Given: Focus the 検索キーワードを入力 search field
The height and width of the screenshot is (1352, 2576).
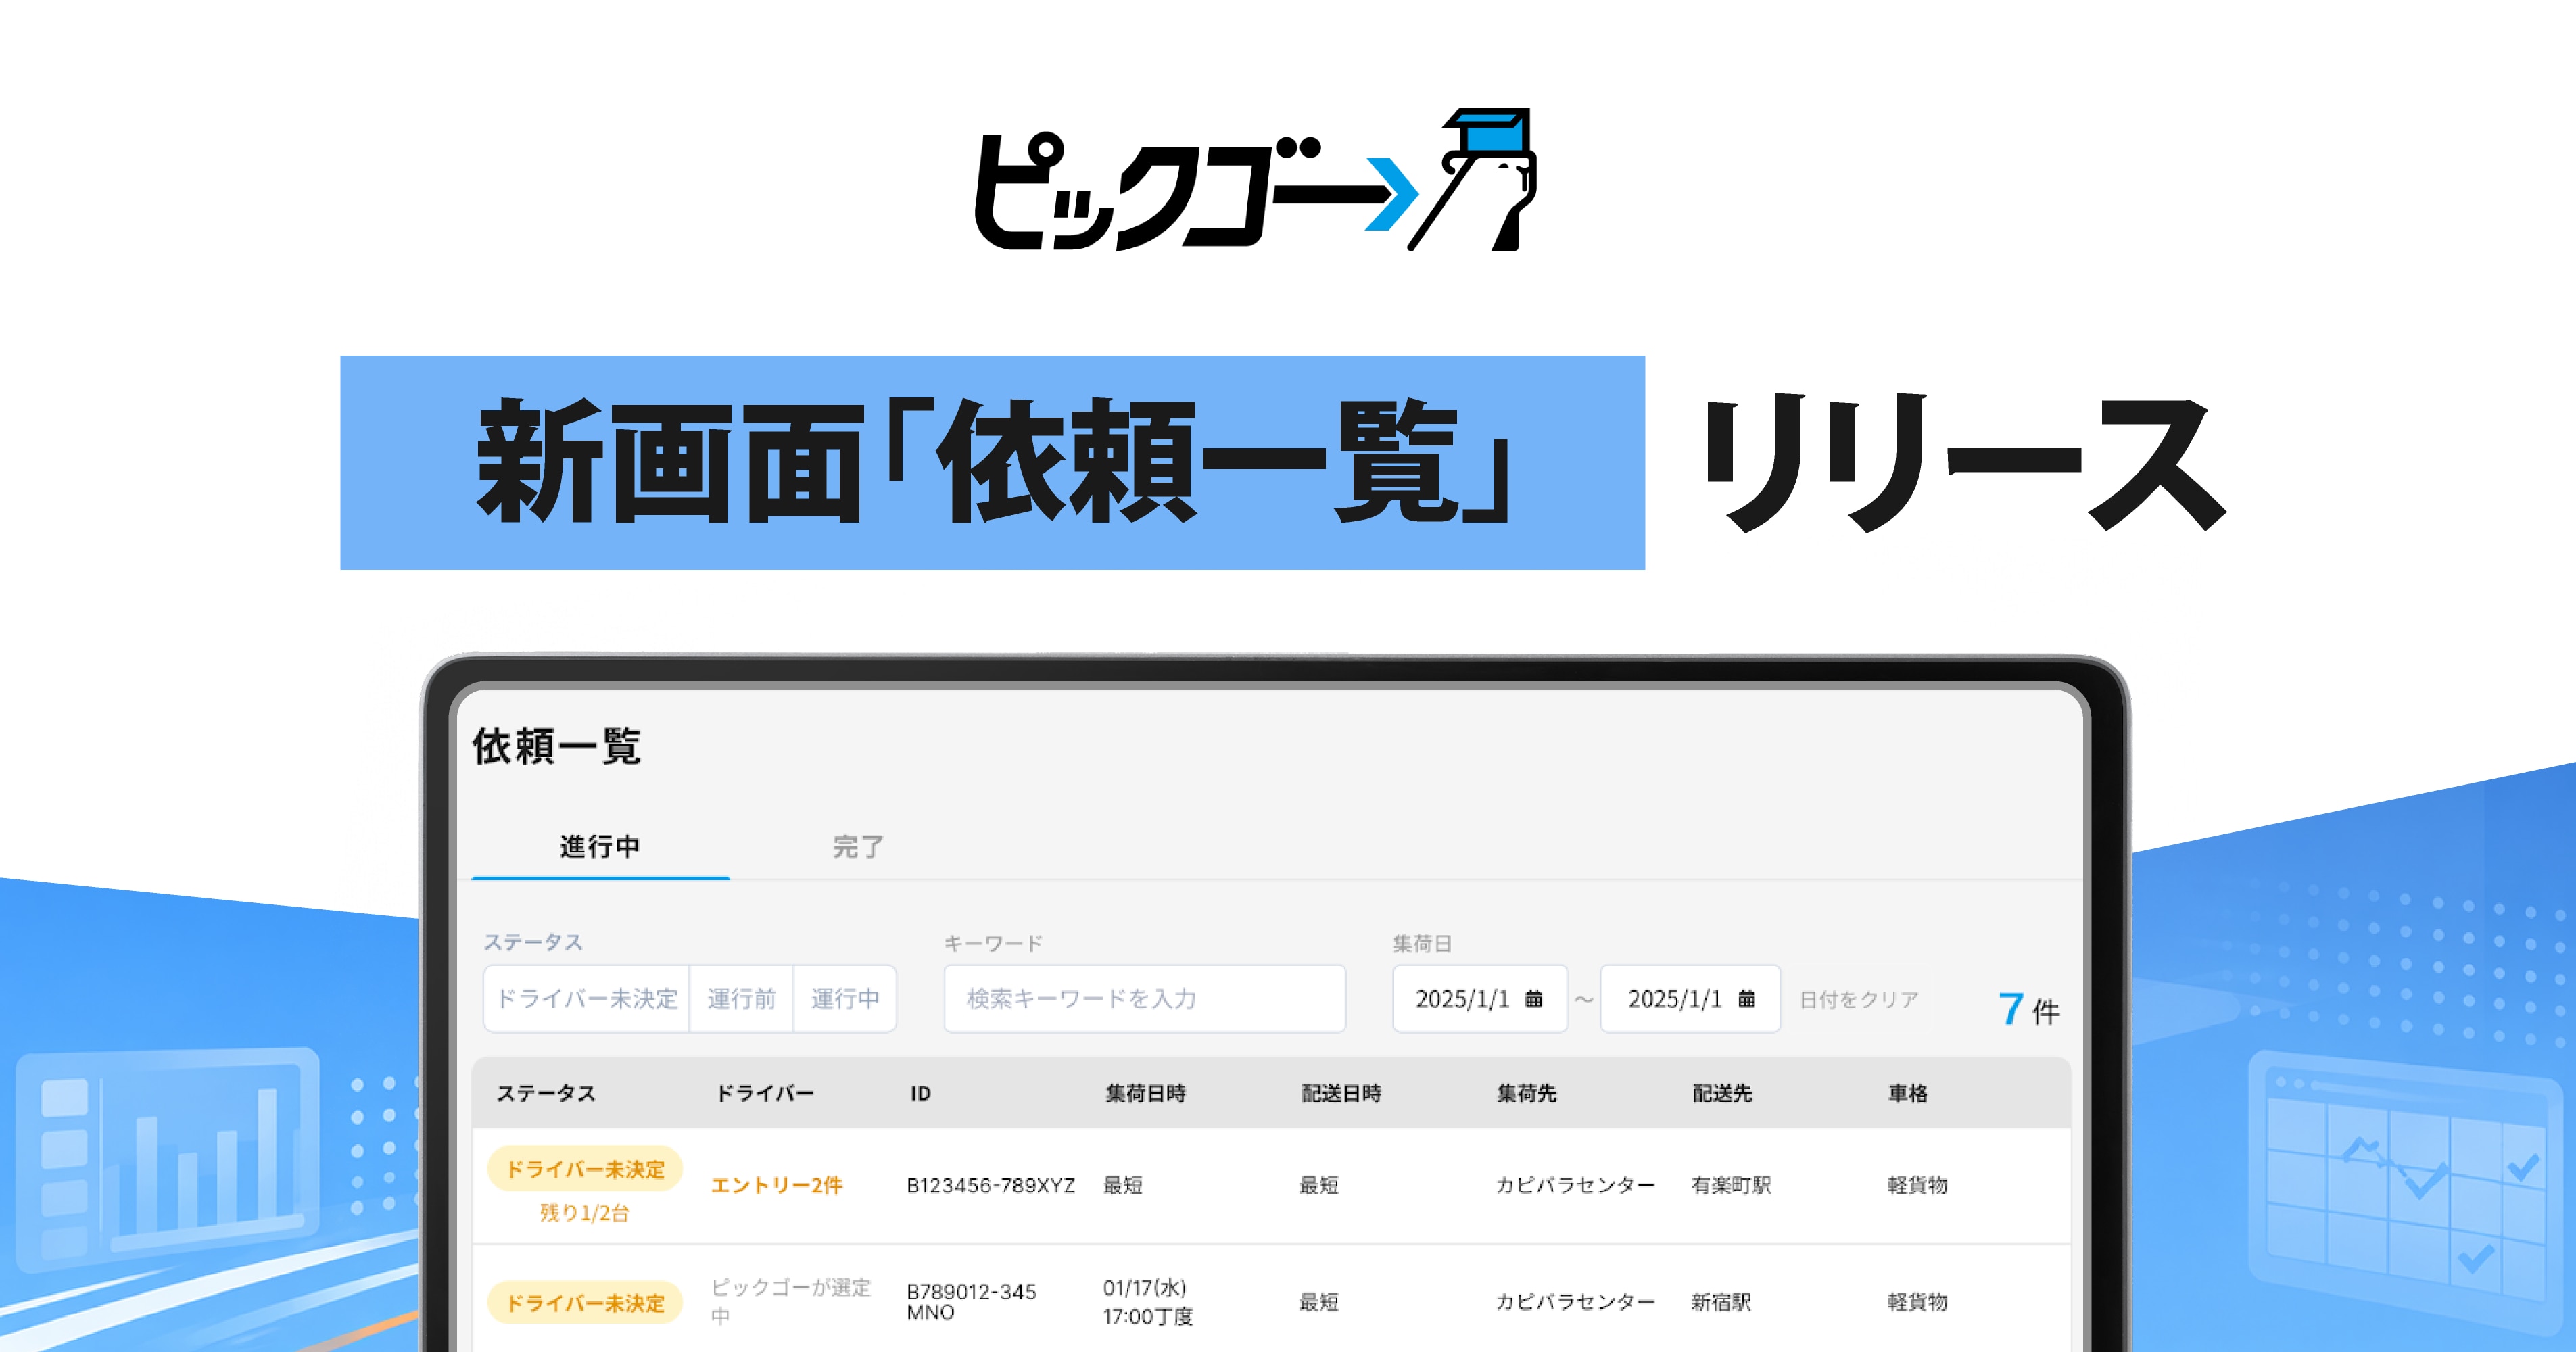Looking at the screenshot, I should 1145,999.
